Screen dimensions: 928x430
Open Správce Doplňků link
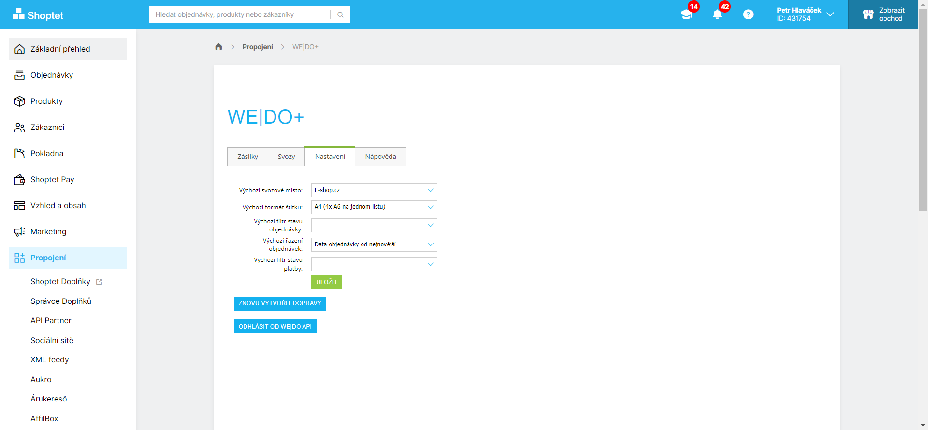click(x=61, y=301)
